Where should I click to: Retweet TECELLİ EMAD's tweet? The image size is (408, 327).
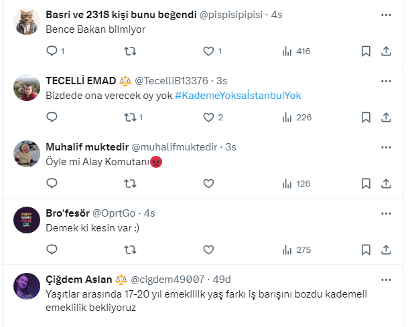[x=131, y=117]
